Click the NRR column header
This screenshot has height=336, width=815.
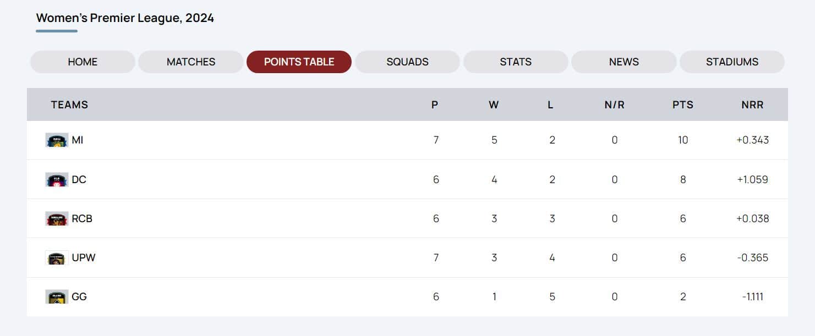(x=752, y=105)
